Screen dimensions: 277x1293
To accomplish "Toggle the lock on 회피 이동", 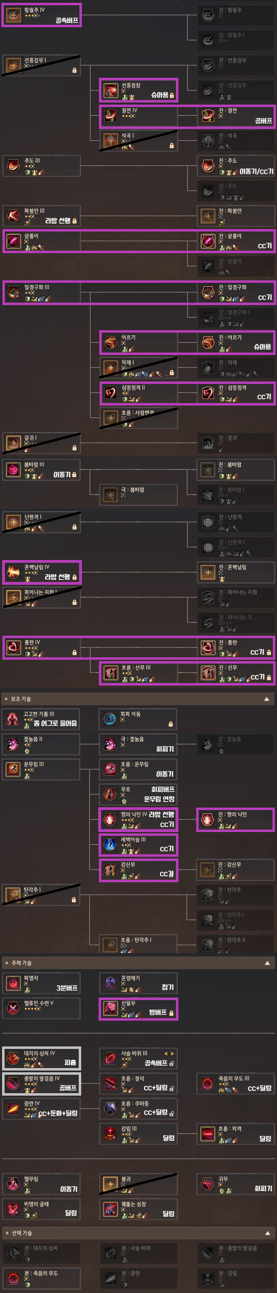I will click(171, 724).
